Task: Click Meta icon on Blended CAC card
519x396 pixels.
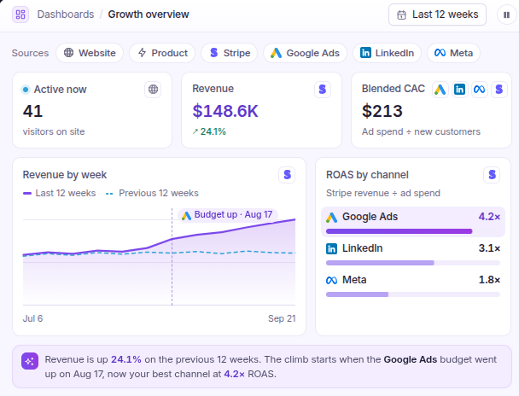Action: tap(479, 90)
